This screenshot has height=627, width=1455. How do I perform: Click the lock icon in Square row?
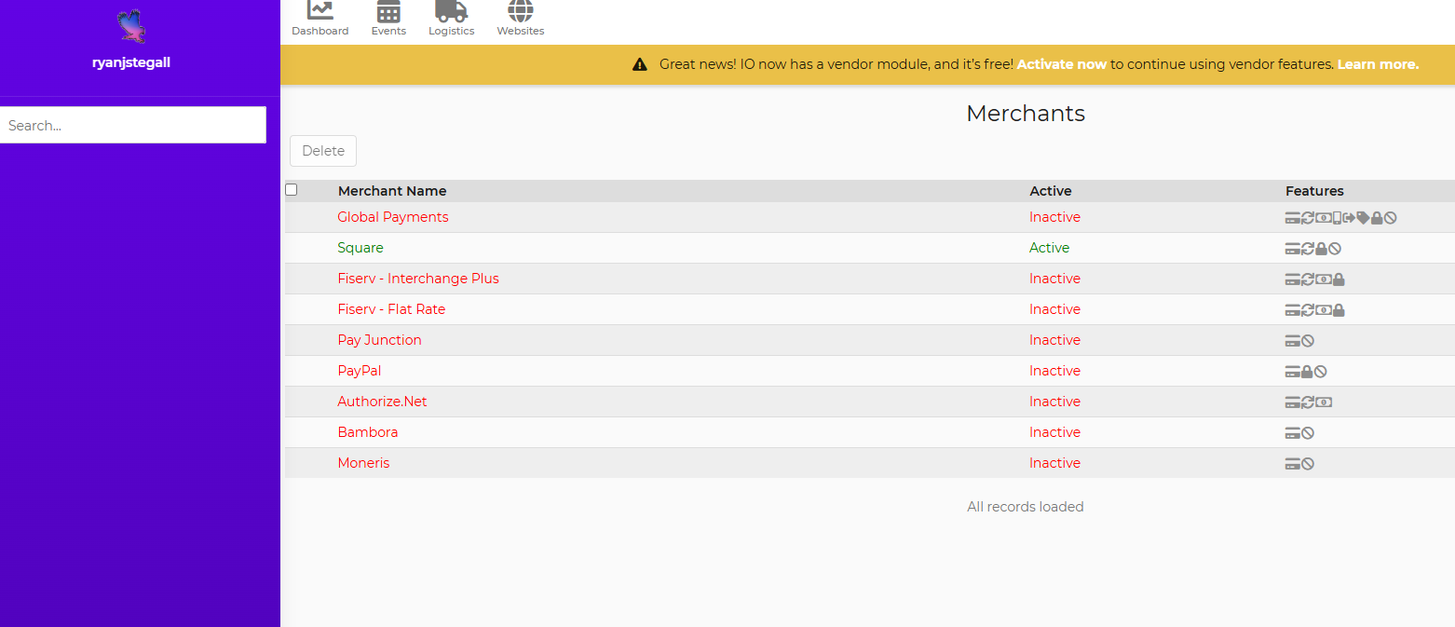point(1321,249)
